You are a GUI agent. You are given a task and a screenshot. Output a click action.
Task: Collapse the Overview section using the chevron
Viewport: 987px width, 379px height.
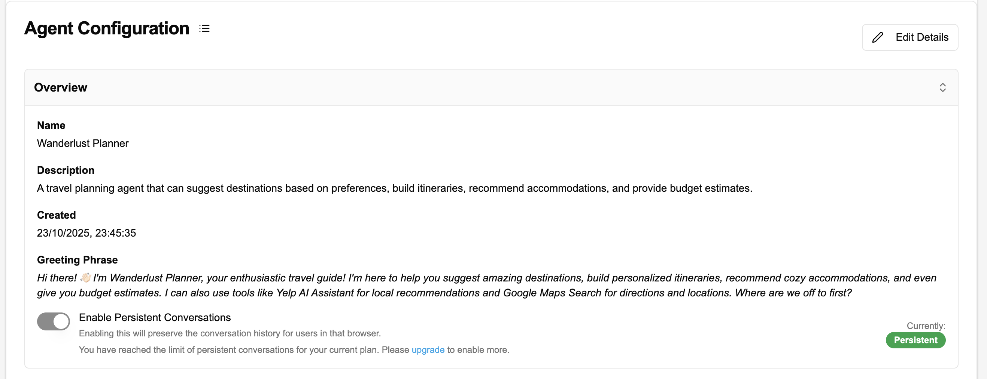[942, 87]
